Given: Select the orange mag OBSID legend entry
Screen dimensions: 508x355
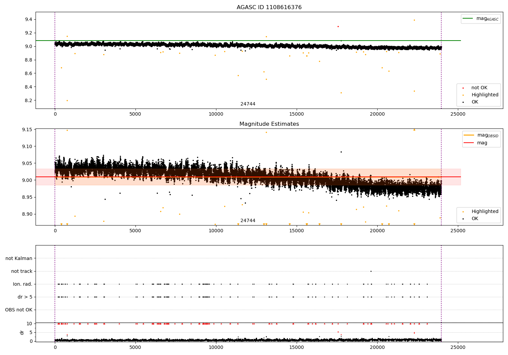Looking at the screenshot, I should (x=481, y=135).
